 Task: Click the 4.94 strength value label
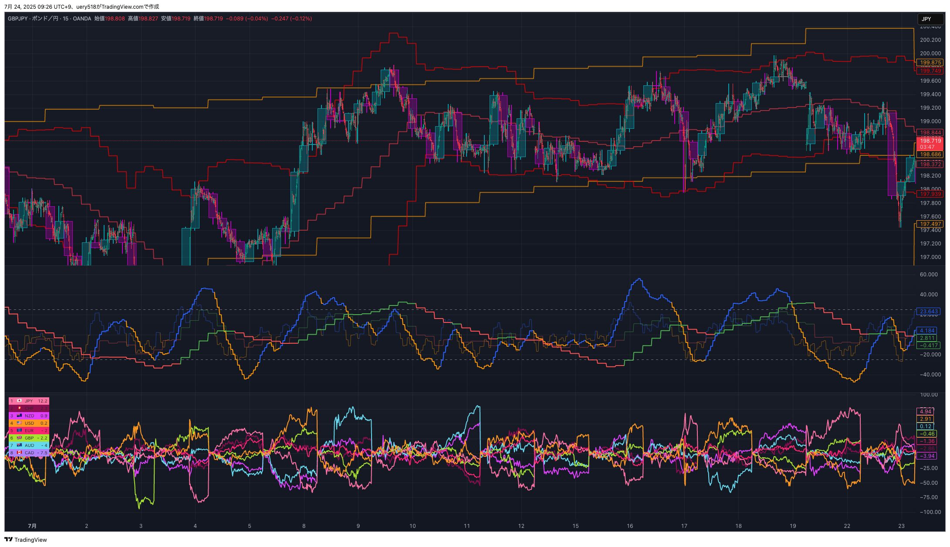[926, 411]
